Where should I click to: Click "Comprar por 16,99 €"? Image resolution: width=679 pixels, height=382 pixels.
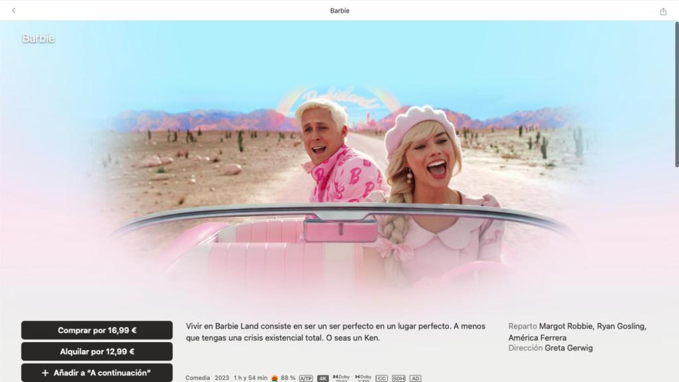point(97,330)
